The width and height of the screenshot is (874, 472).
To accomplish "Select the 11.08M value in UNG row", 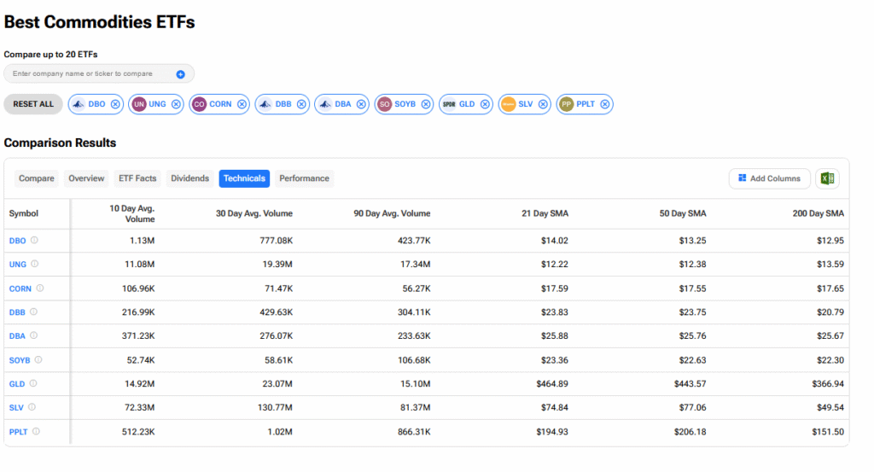I will click(139, 264).
